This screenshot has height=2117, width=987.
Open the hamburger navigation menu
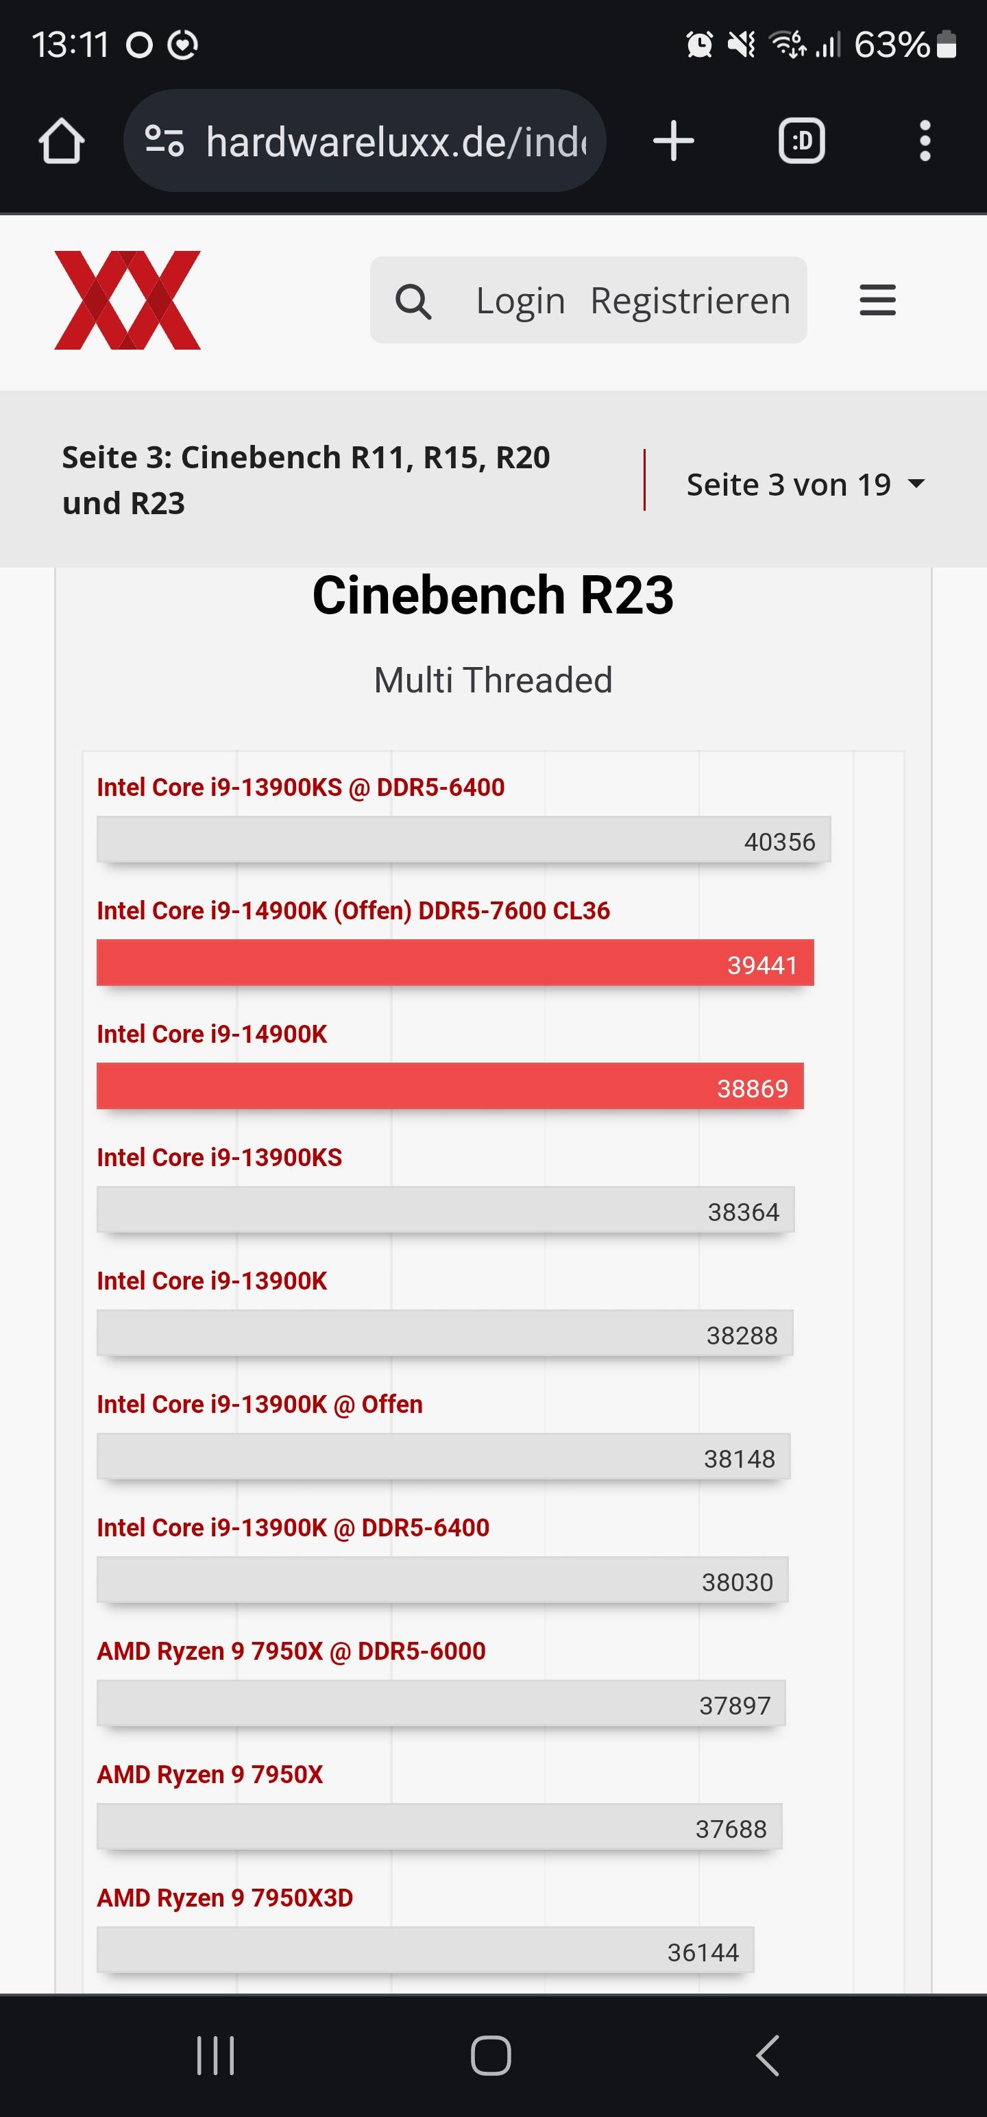tap(877, 300)
